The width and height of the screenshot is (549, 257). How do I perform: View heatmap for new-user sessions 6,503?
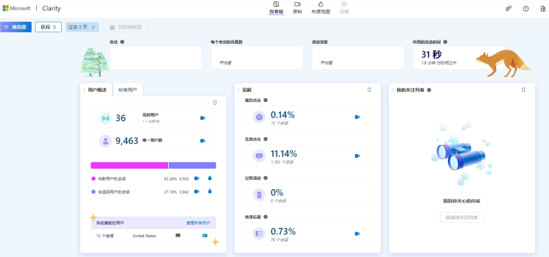[x=210, y=178]
